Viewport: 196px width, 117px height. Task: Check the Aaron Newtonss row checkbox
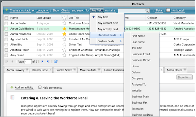6,34
